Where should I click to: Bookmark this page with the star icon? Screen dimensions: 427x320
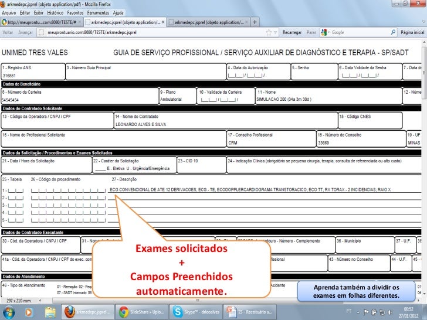click(x=269, y=32)
